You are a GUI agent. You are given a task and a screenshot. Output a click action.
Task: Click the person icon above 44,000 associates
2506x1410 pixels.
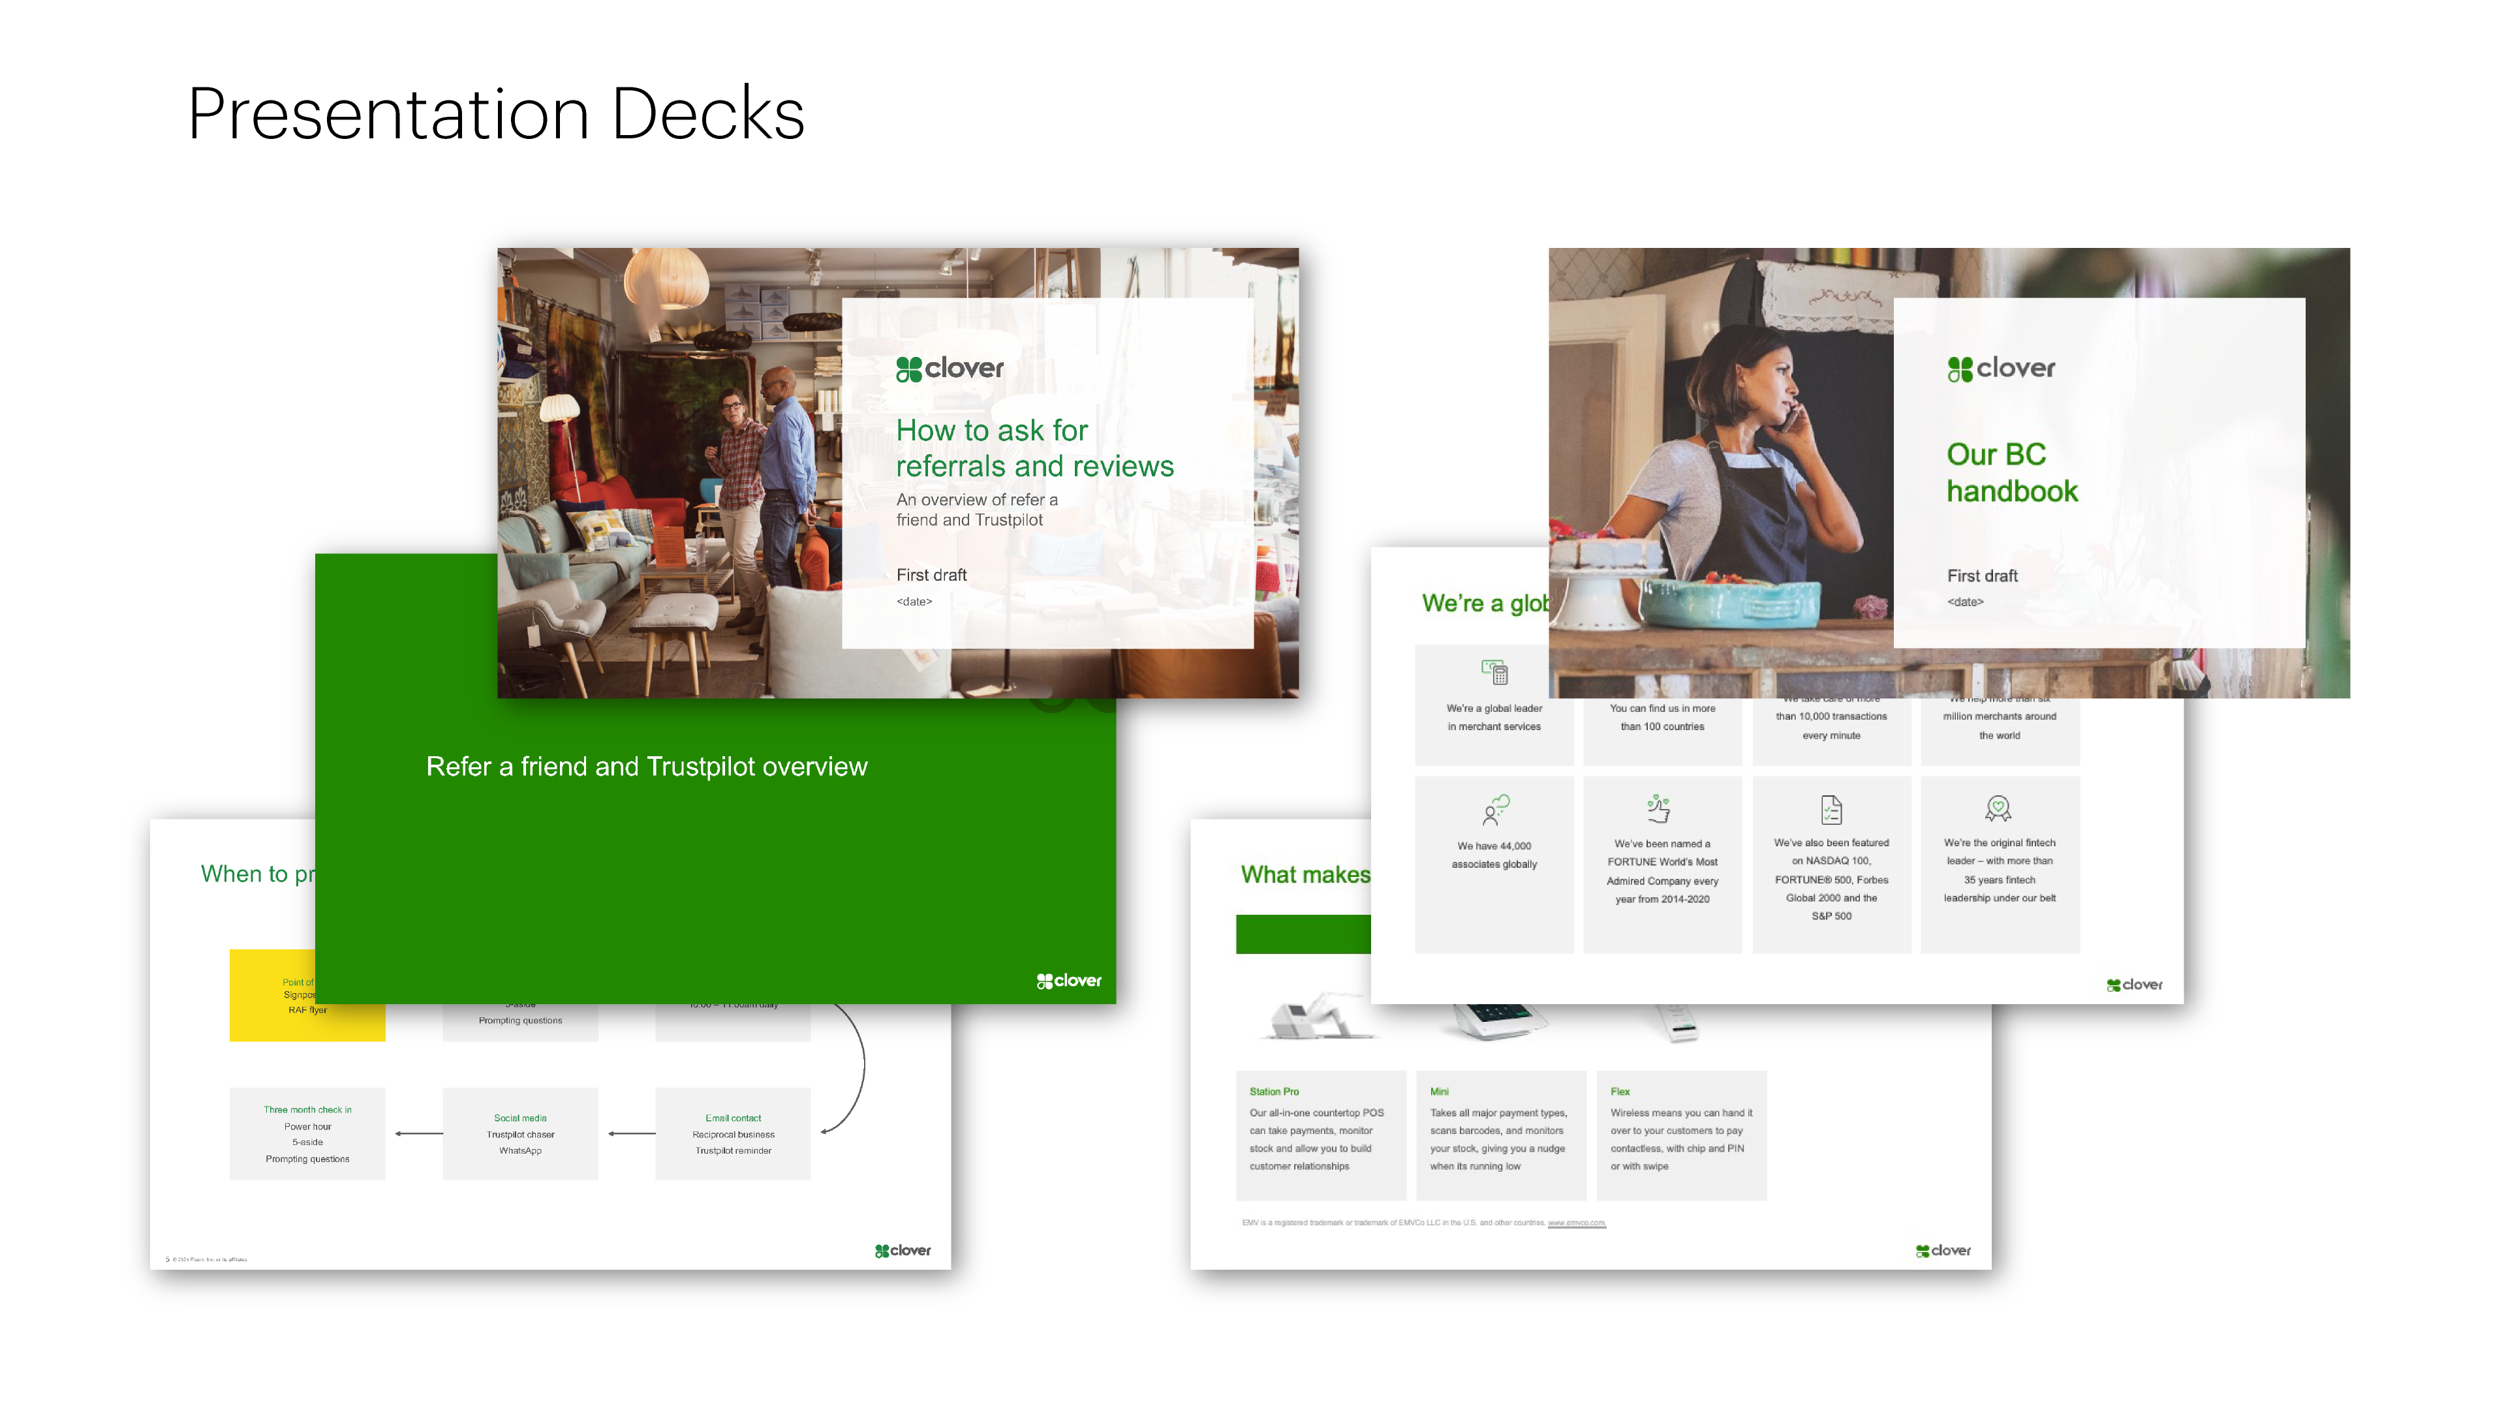(x=1495, y=809)
